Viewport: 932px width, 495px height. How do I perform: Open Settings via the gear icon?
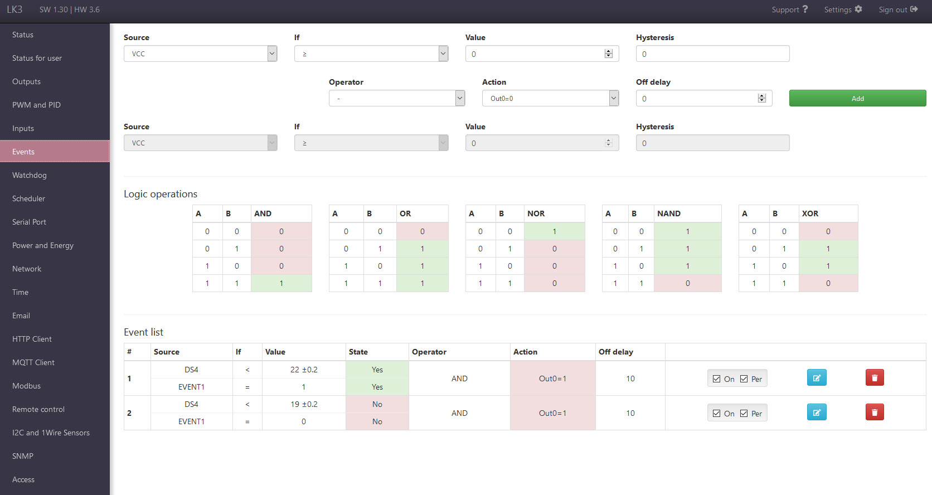pos(858,9)
